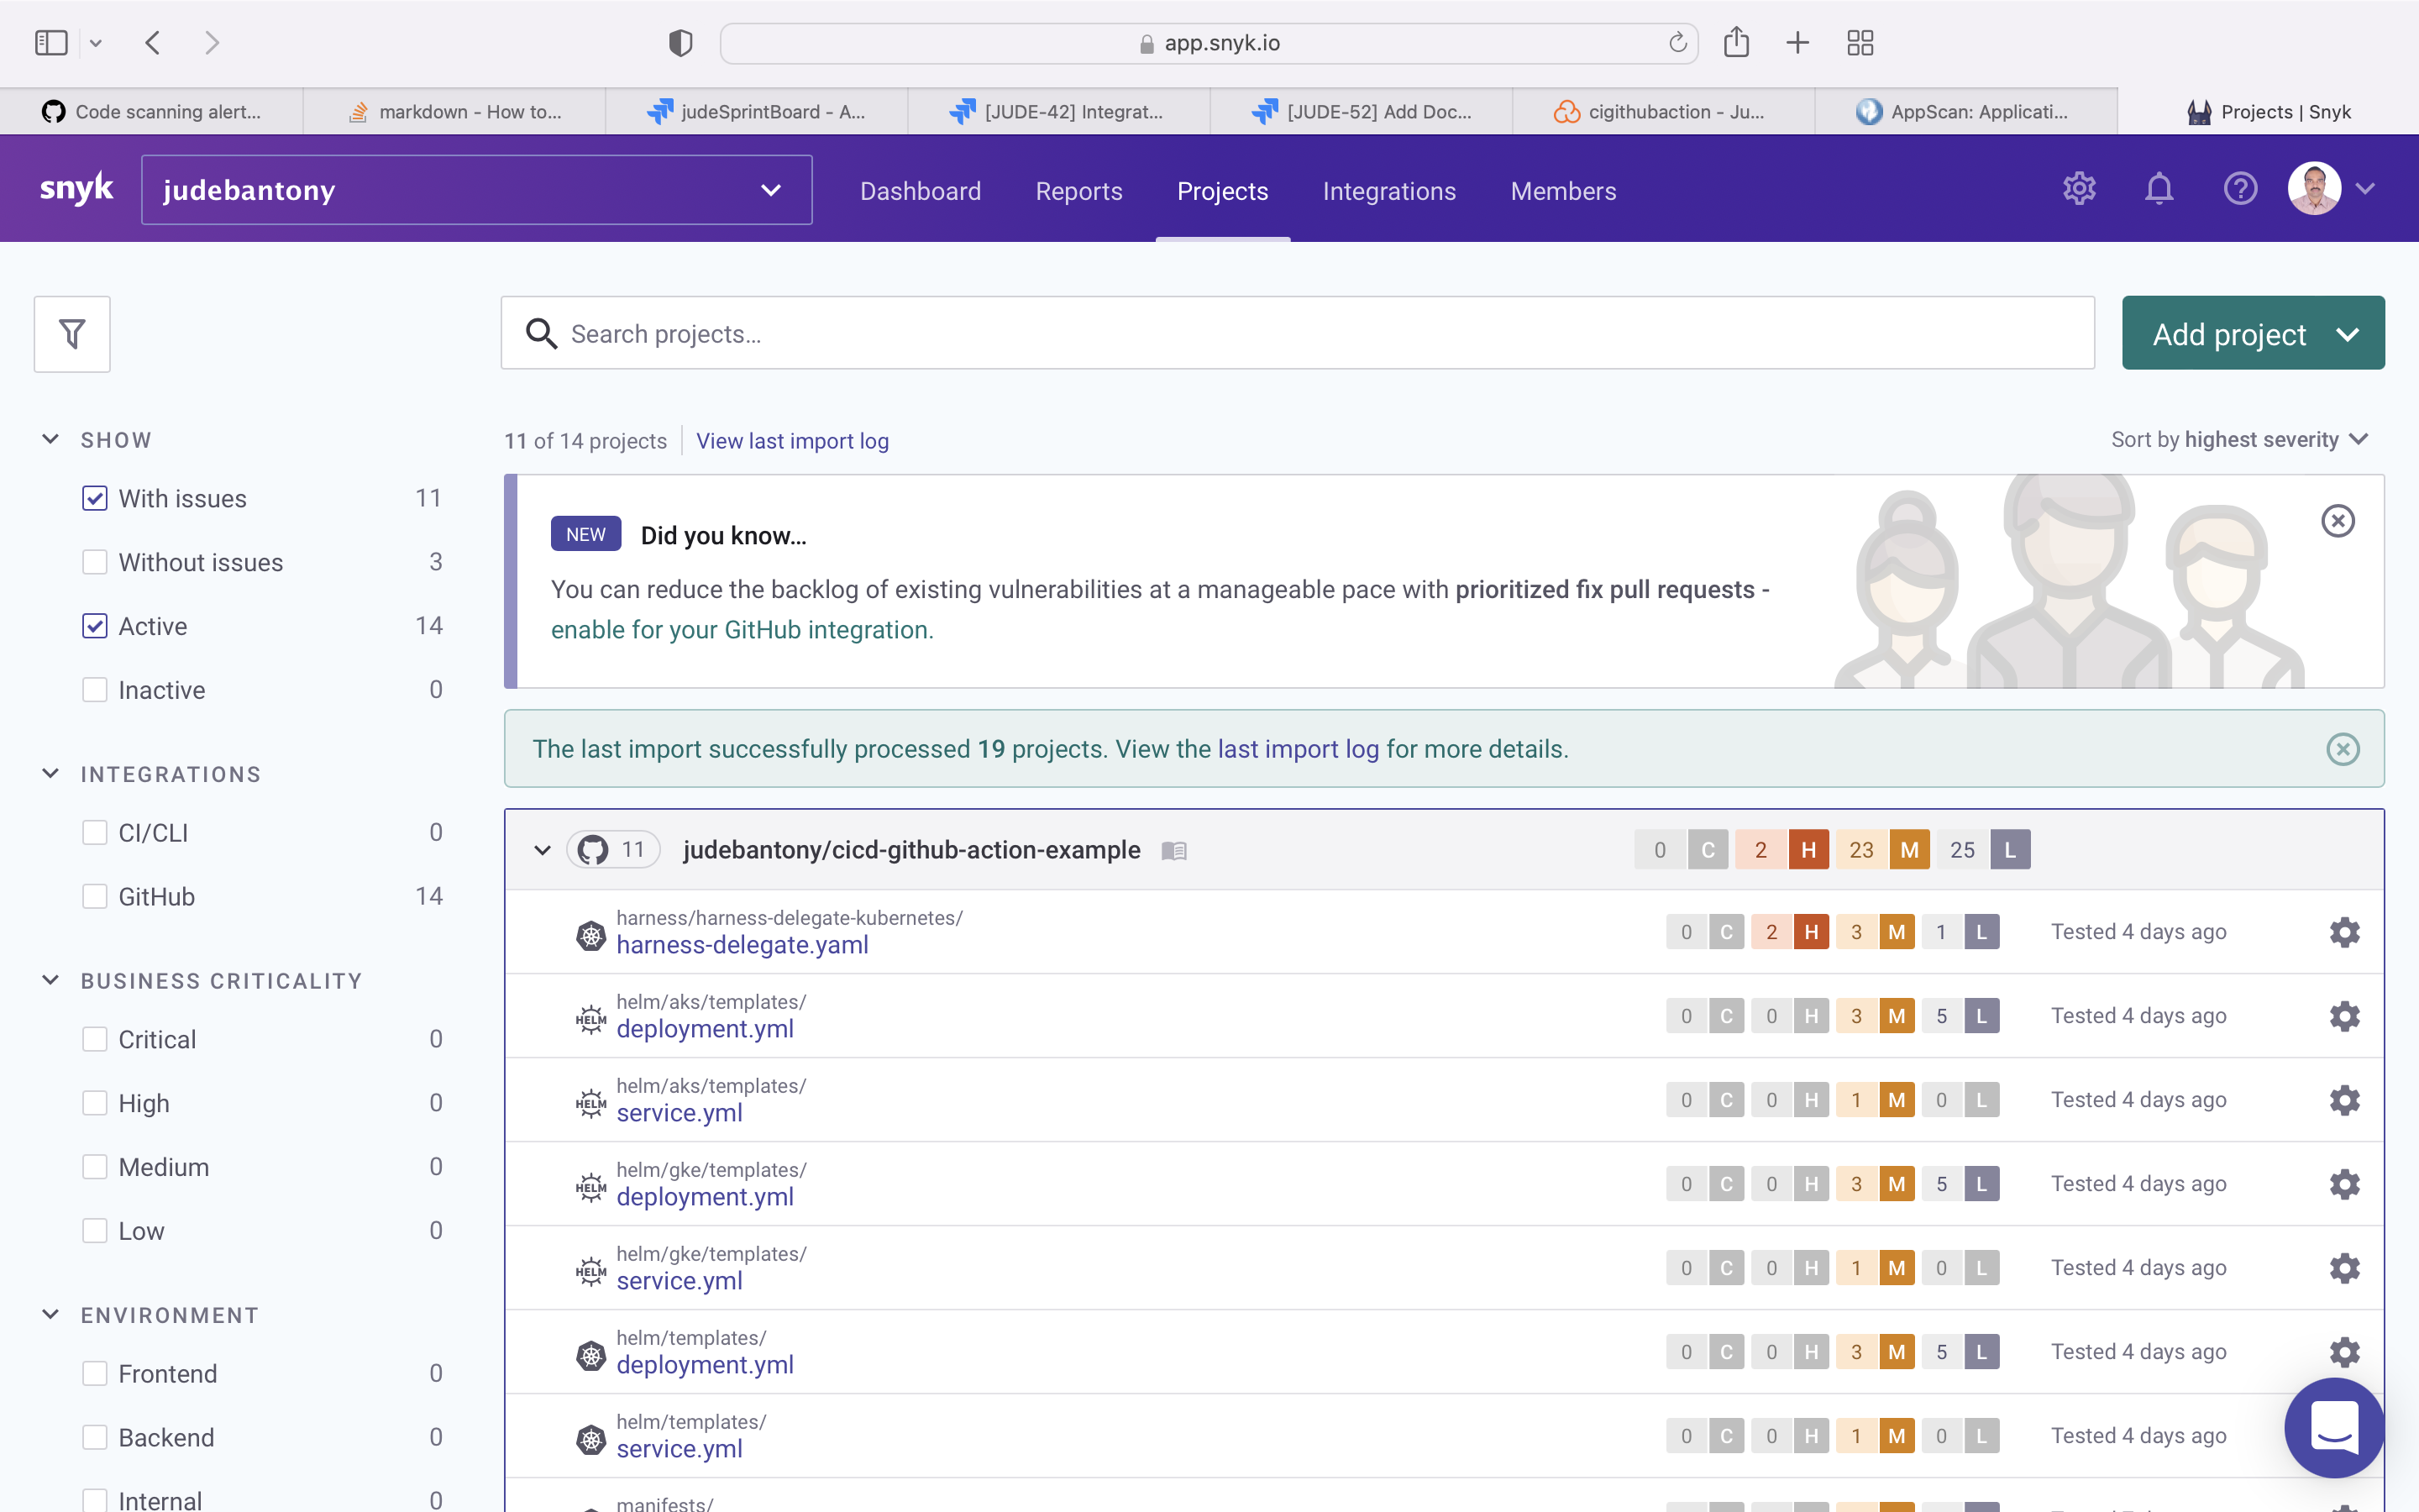Check the GitHub integration filter
2419x1512 pixels.
point(95,896)
